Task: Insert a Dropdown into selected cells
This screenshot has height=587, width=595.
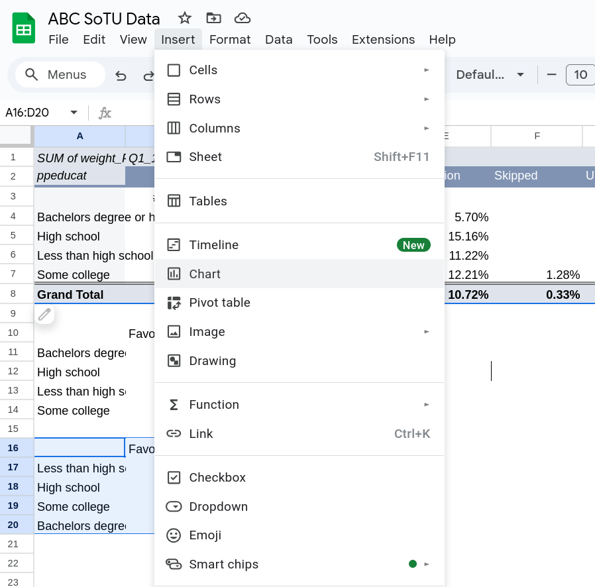Action: tap(218, 507)
